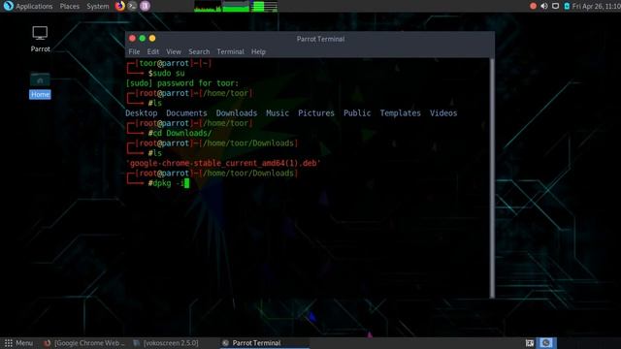The height and width of the screenshot is (349, 621).
Task: Open the terminal Search menu
Action: point(199,51)
